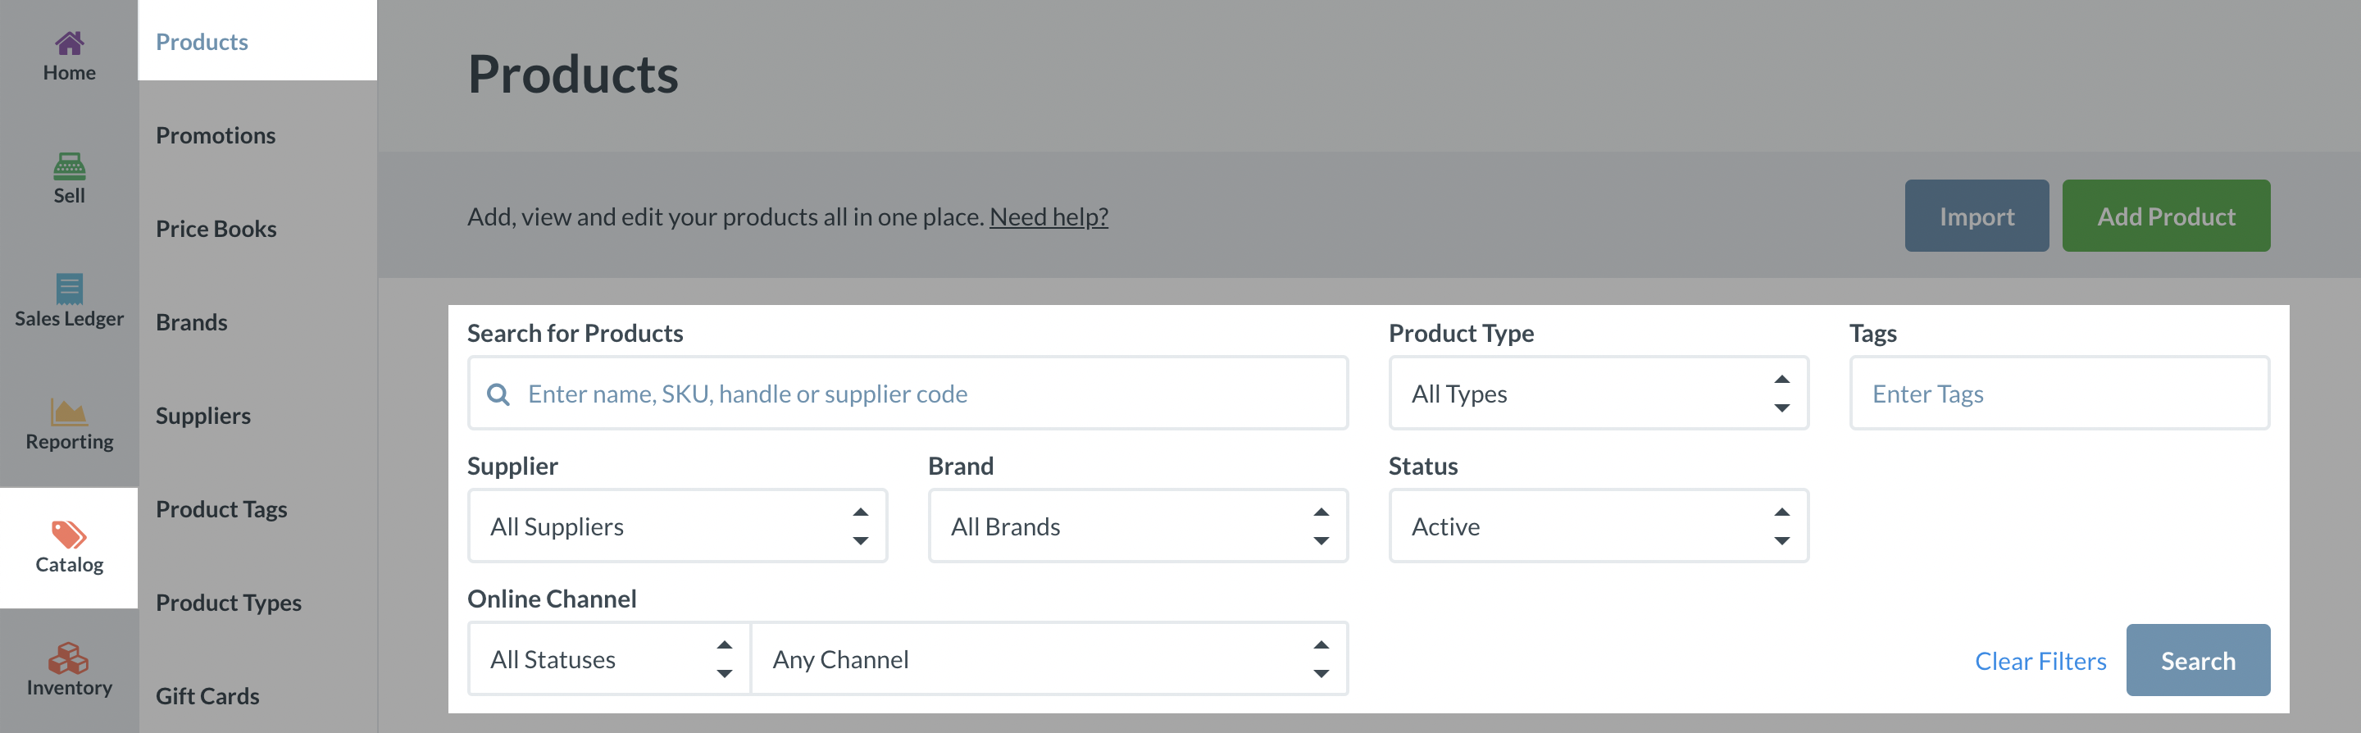This screenshot has width=2361, height=733.
Task: Expand the Status dropdown showing Active
Action: pyautogui.click(x=1598, y=527)
